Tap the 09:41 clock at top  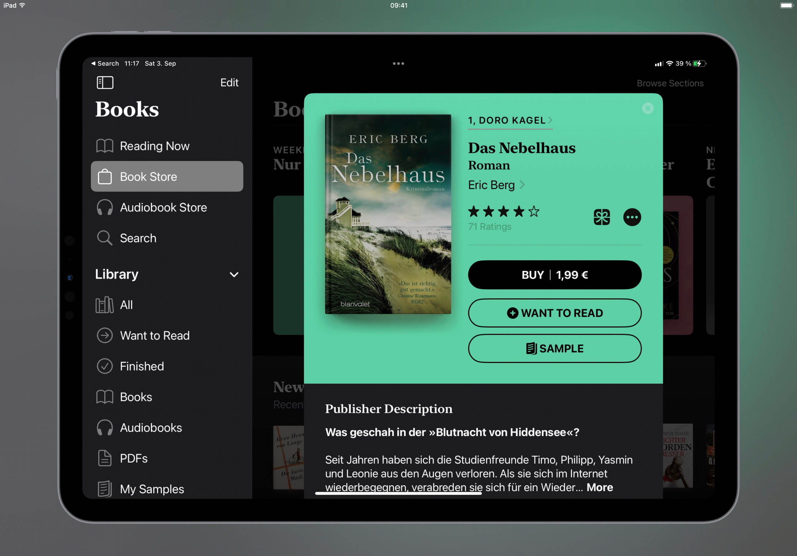click(x=398, y=5)
